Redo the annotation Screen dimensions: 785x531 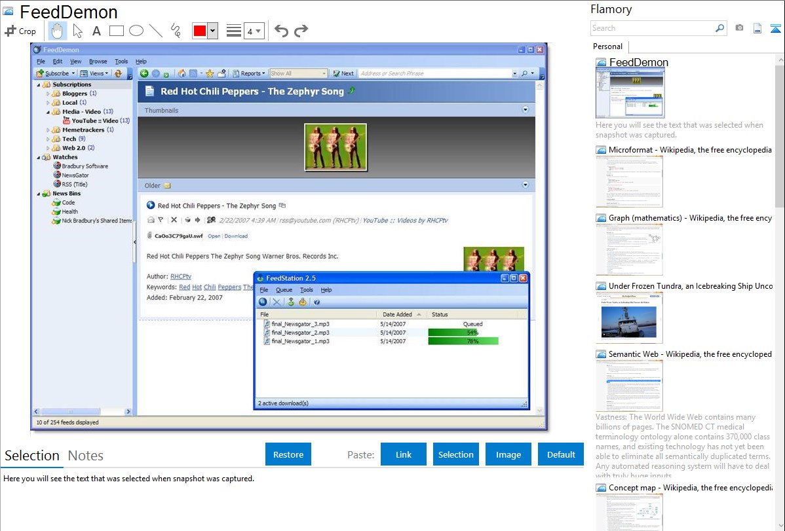point(301,31)
